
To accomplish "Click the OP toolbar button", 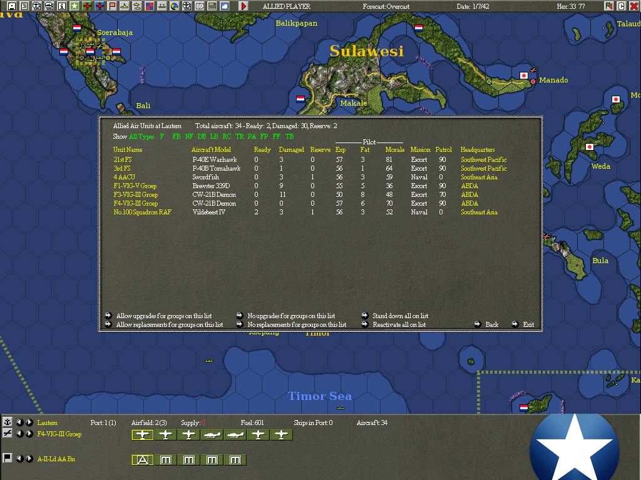I will tap(200, 6).
